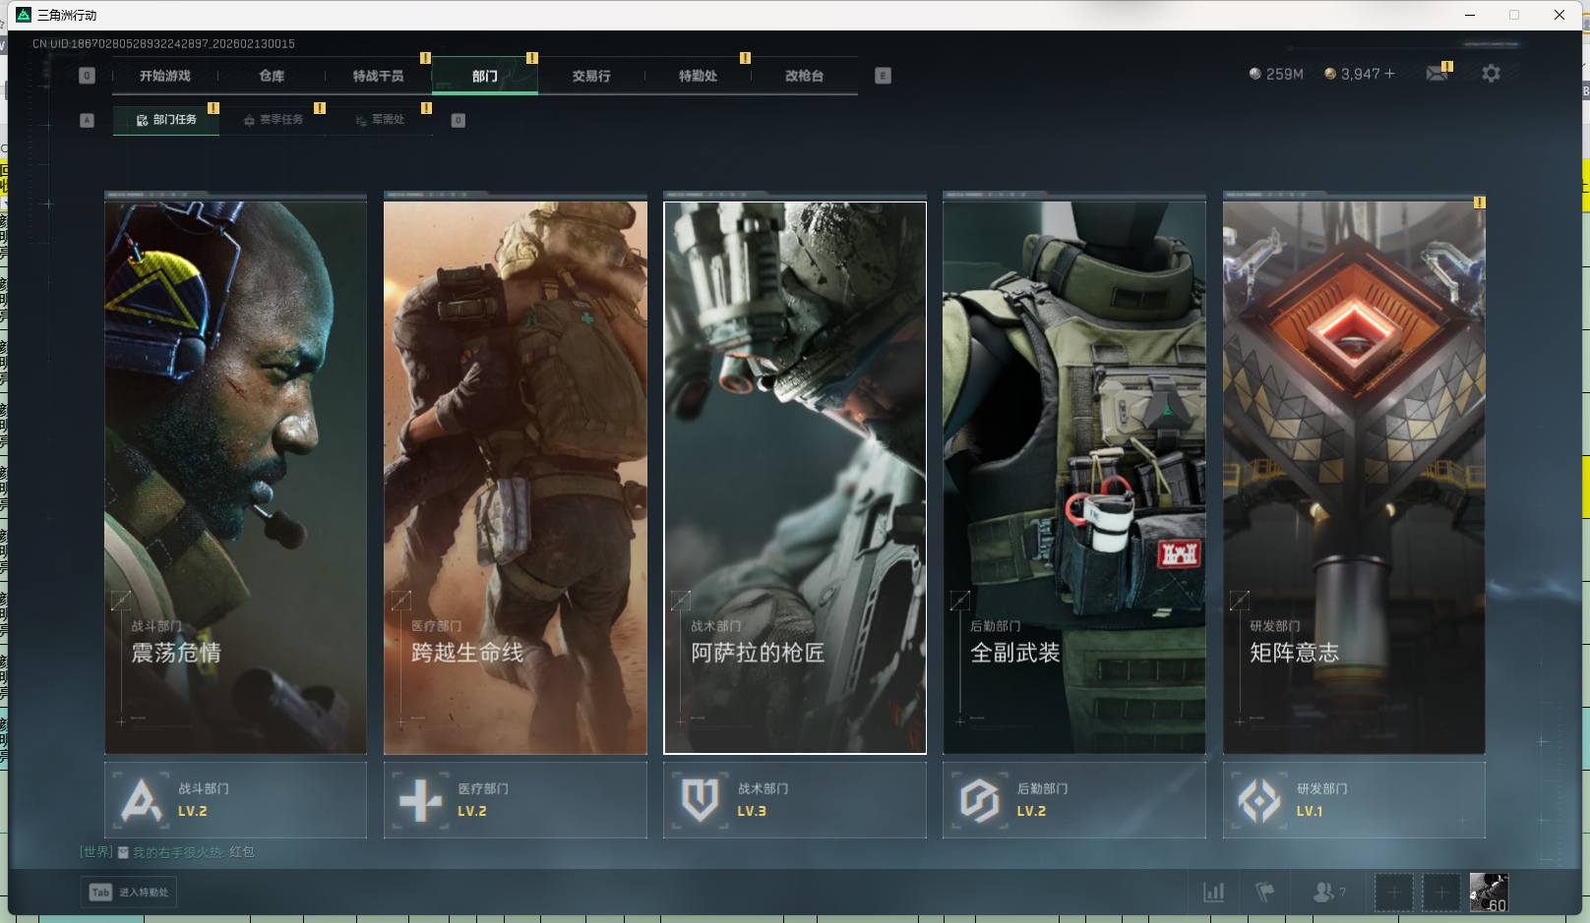Click the flag icon in bottom bar
The width and height of the screenshot is (1590, 923).
click(x=1265, y=893)
